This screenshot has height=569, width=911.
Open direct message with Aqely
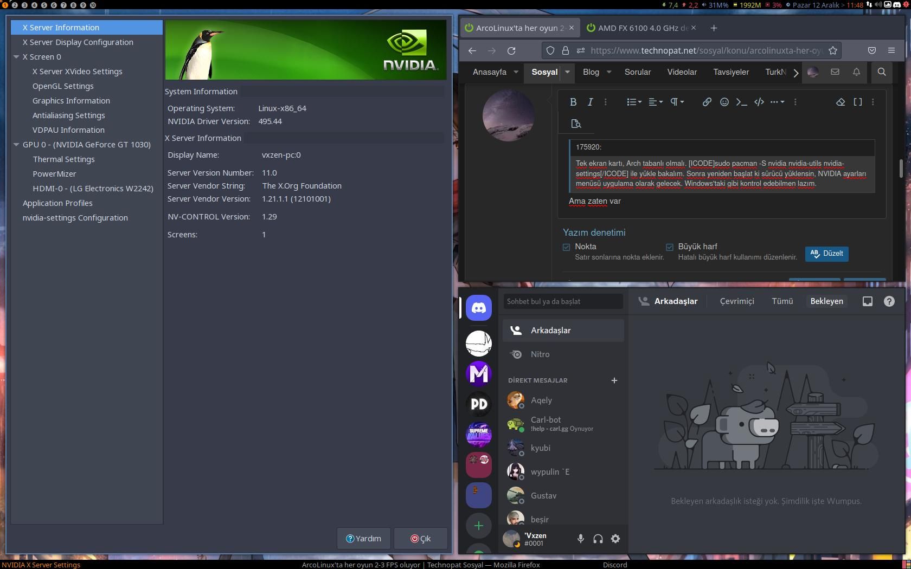click(563, 400)
